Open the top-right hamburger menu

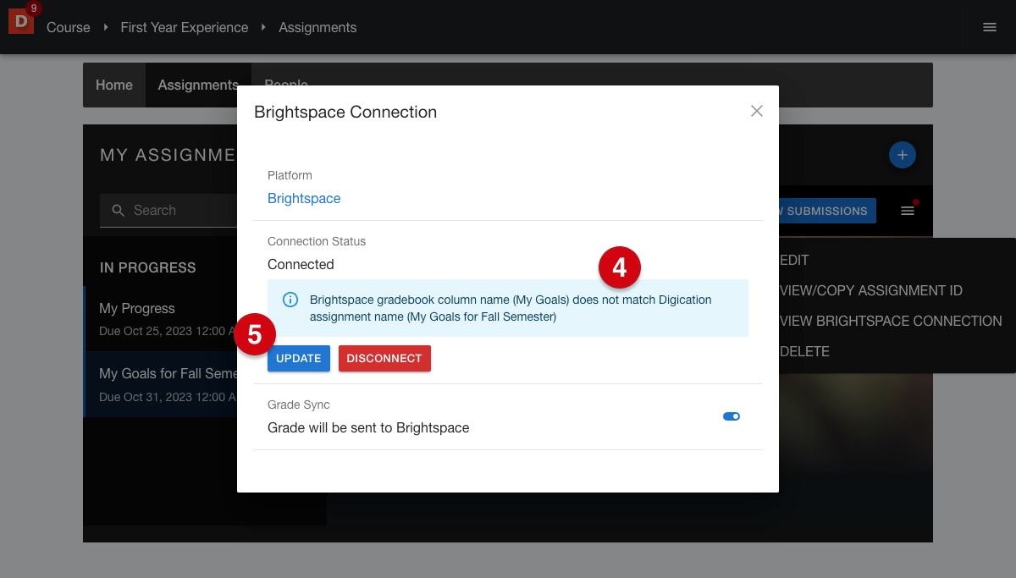pyautogui.click(x=989, y=27)
